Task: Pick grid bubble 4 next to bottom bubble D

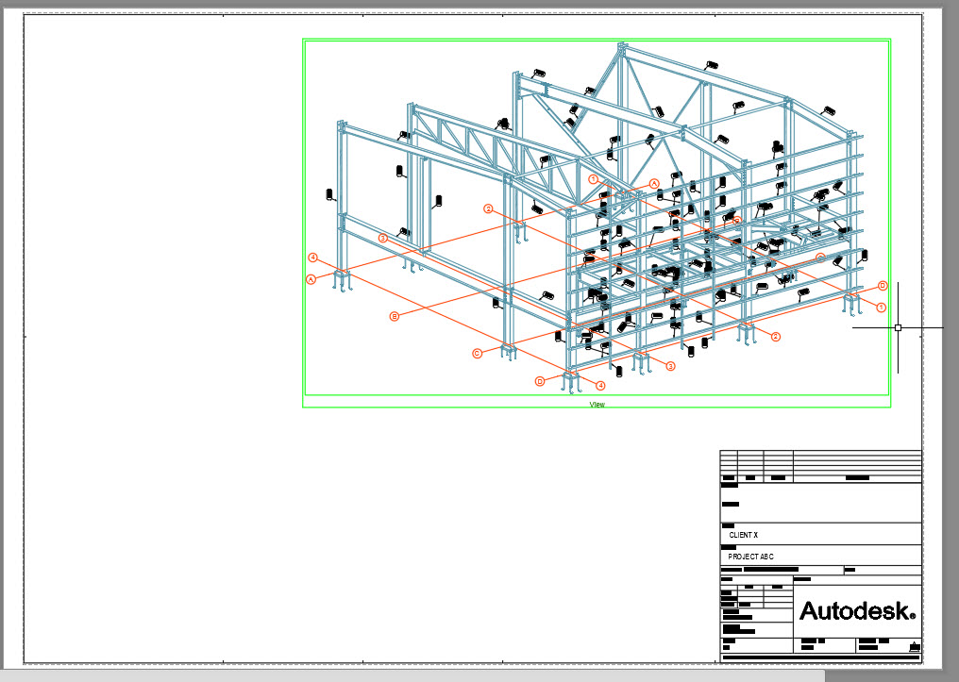Action: [600, 386]
